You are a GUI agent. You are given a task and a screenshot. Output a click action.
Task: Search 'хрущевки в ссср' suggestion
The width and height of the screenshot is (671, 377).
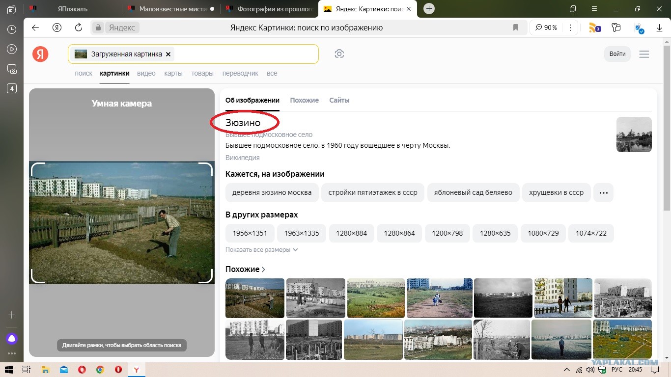point(556,192)
